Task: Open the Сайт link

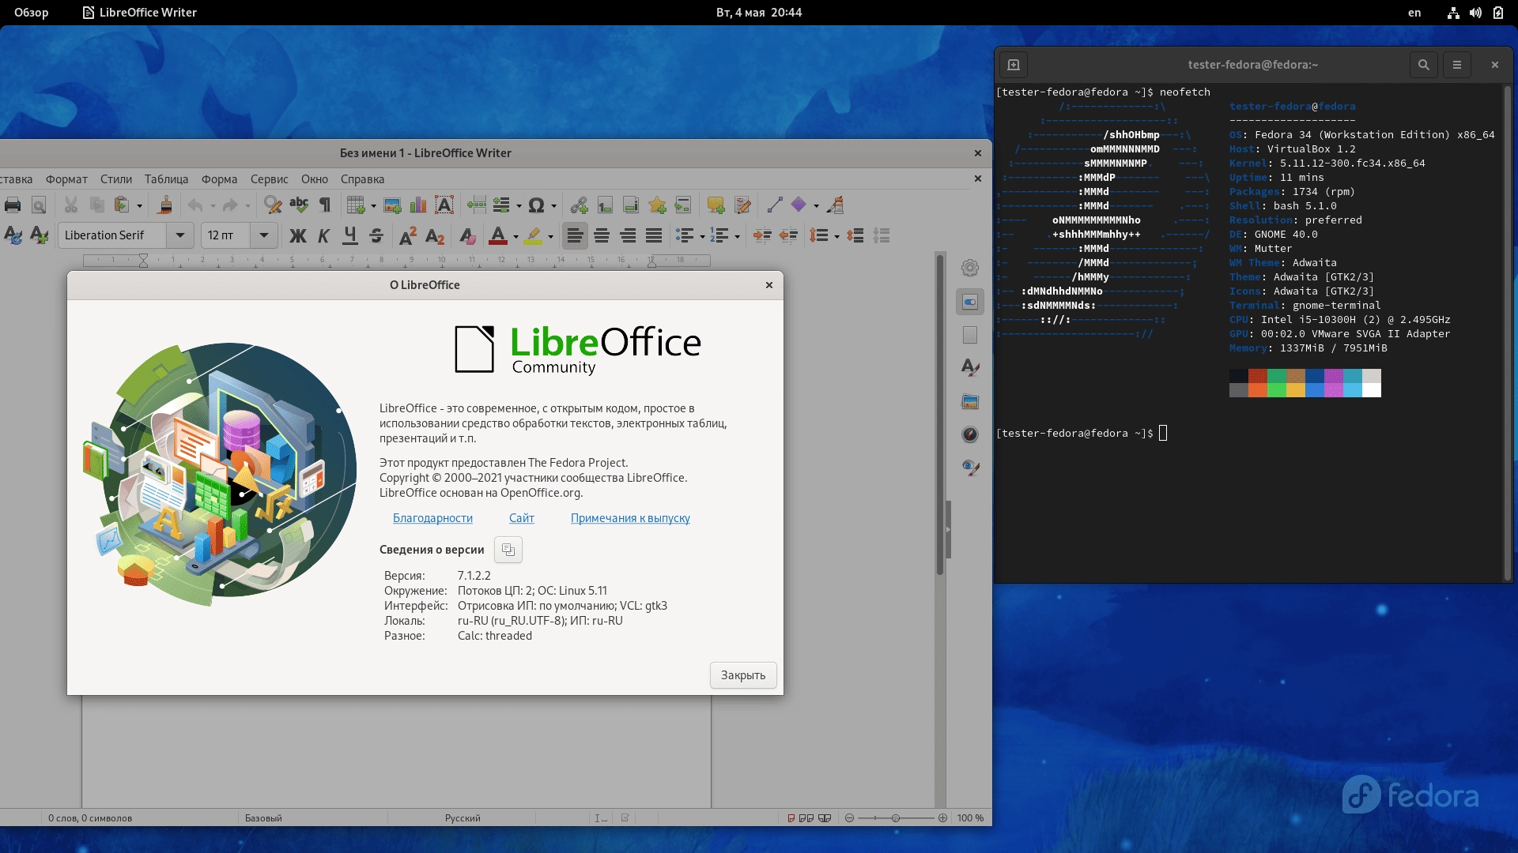Action: point(522,518)
